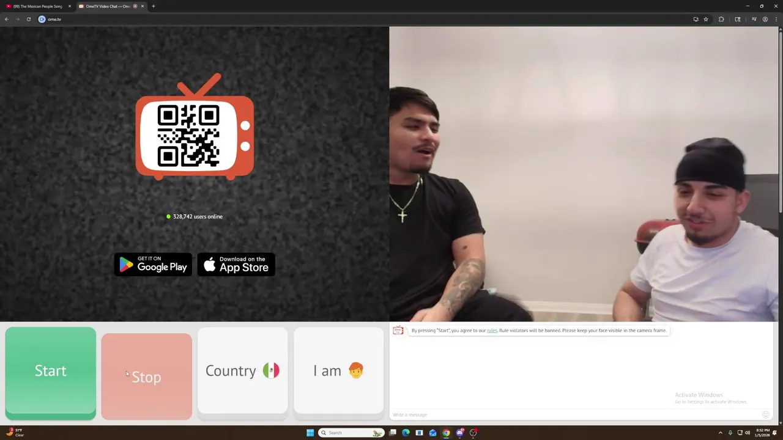Bookmark this page with the star icon
The height and width of the screenshot is (440, 783).
click(x=706, y=19)
